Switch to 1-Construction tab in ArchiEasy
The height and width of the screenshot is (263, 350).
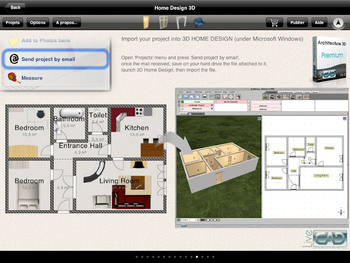tap(271, 92)
